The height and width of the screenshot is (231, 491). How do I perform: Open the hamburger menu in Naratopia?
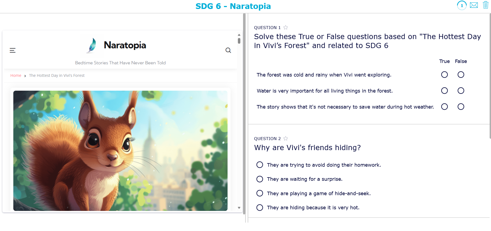(13, 50)
